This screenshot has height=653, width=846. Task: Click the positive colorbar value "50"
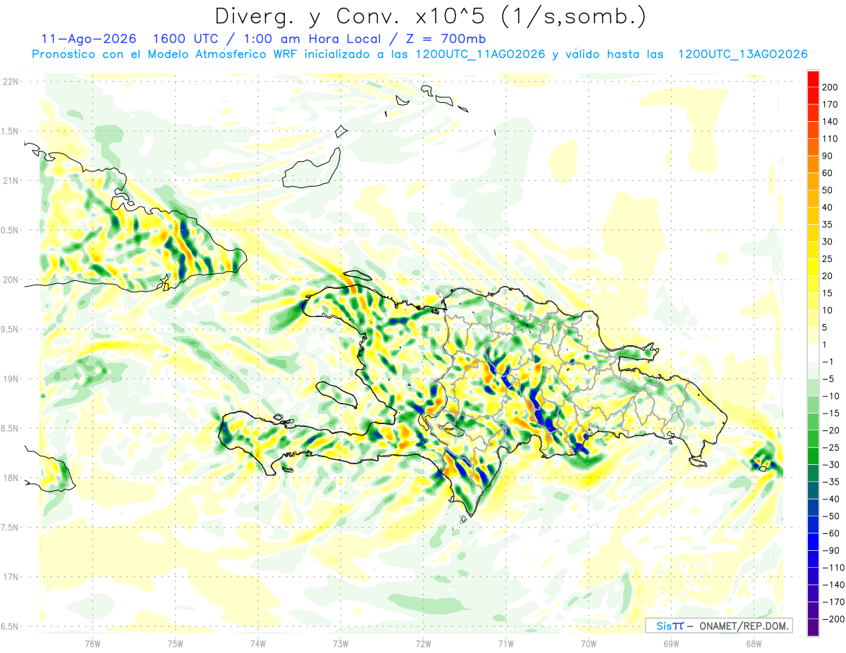coord(828,190)
